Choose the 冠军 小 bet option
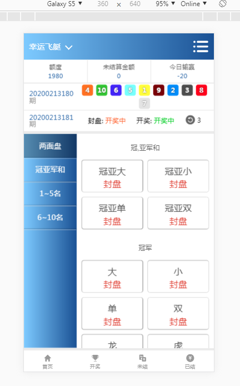Screen dimensions: 240x386 coord(178,276)
